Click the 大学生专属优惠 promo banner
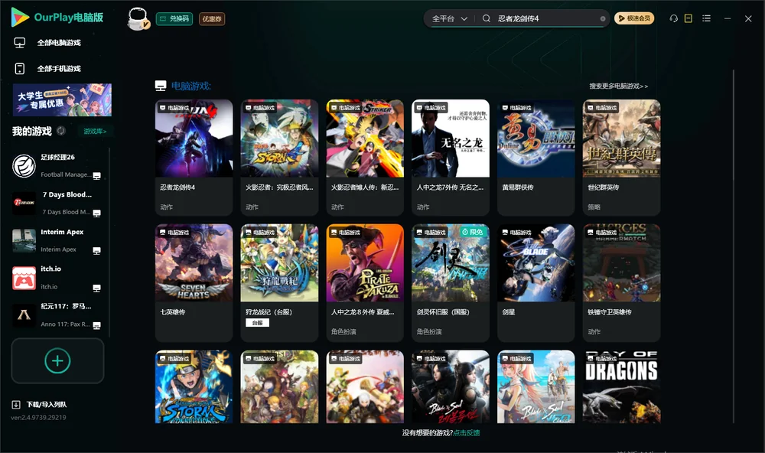Screen dimensions: 765x453 click(62, 99)
